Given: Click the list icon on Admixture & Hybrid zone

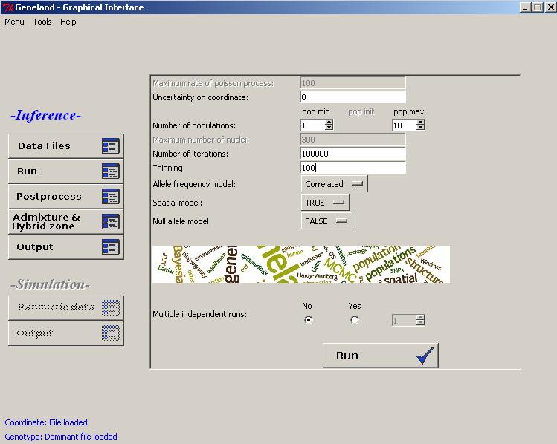Looking at the screenshot, I should [111, 222].
